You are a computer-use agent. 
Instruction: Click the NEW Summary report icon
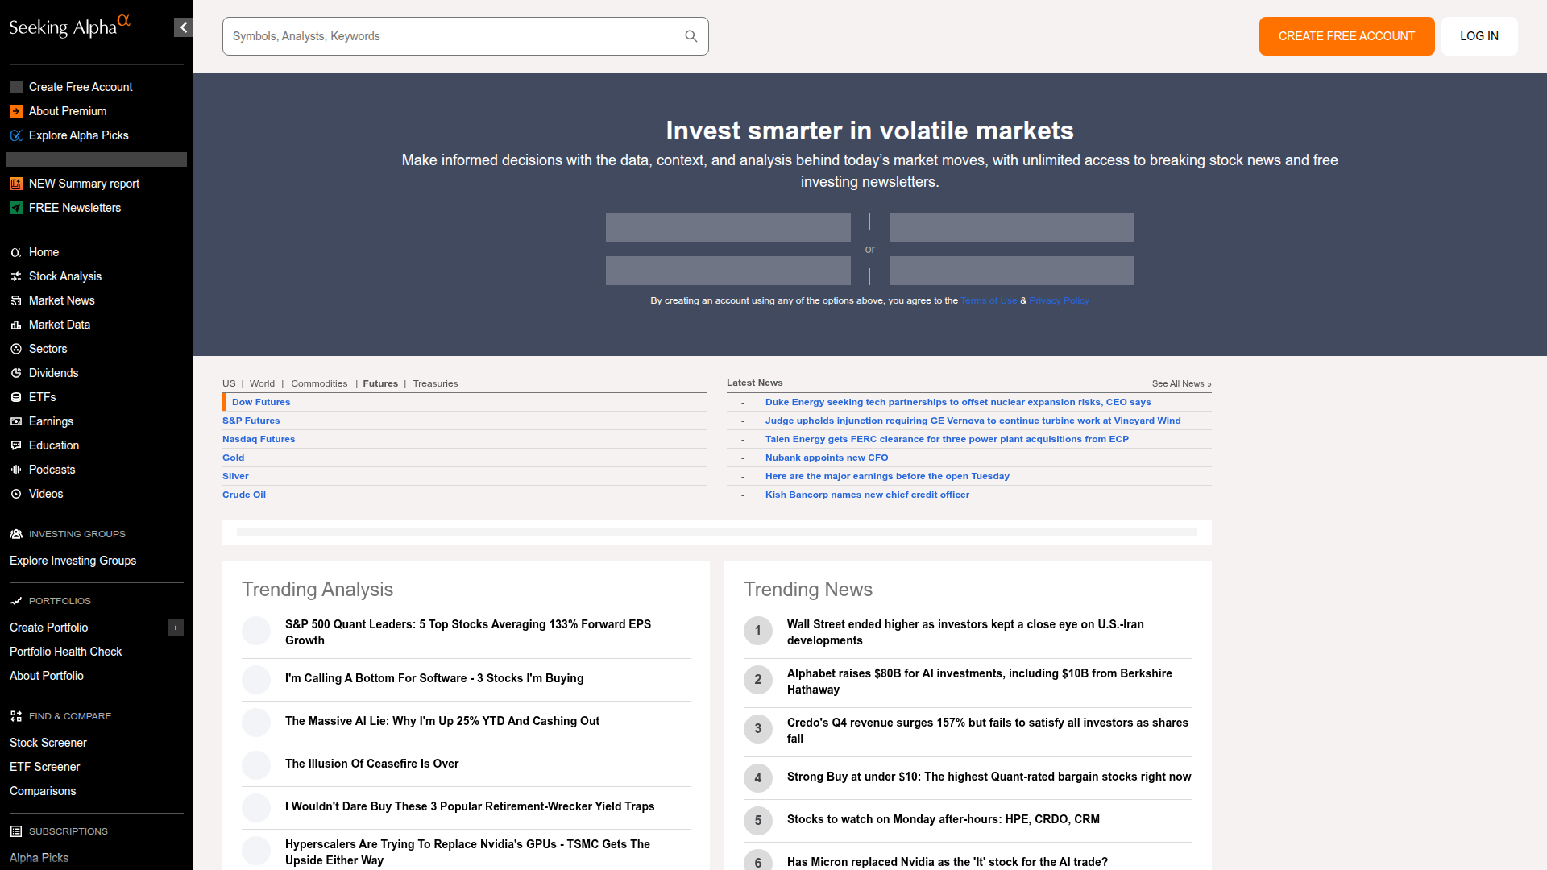16,184
